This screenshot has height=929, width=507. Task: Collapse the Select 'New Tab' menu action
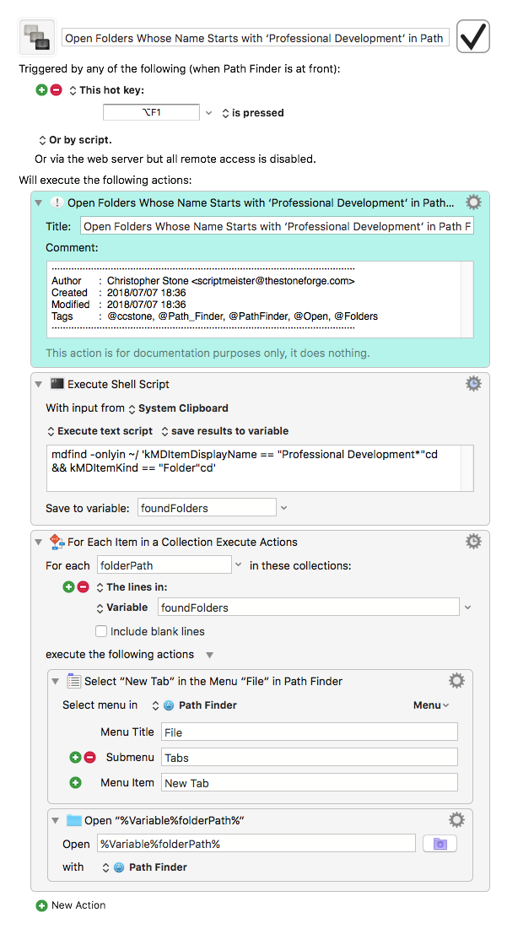point(55,681)
